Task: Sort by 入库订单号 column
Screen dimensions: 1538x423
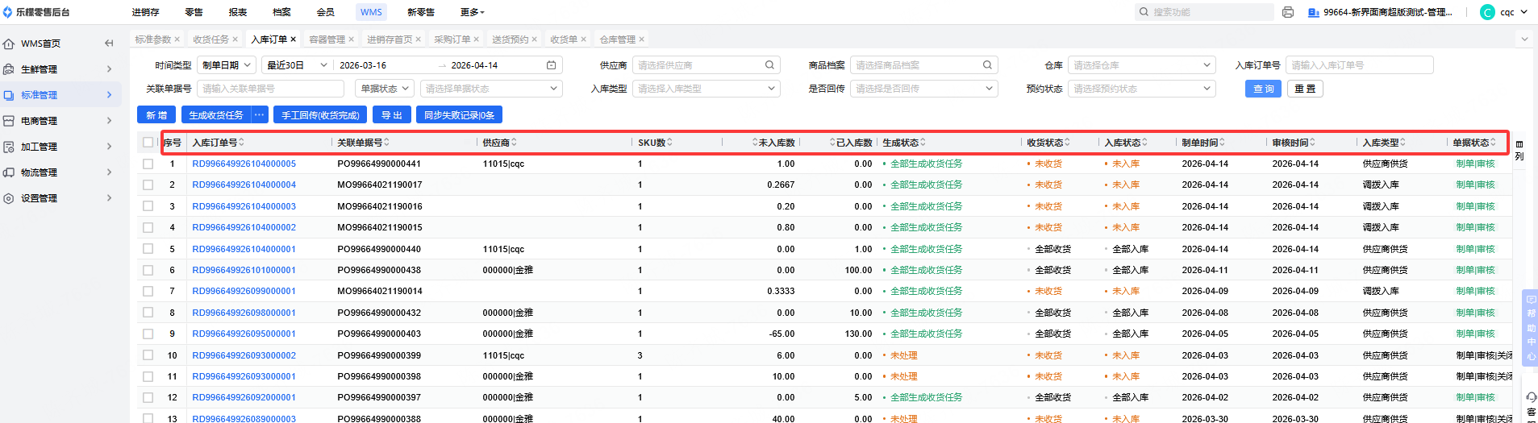Action: [x=241, y=143]
